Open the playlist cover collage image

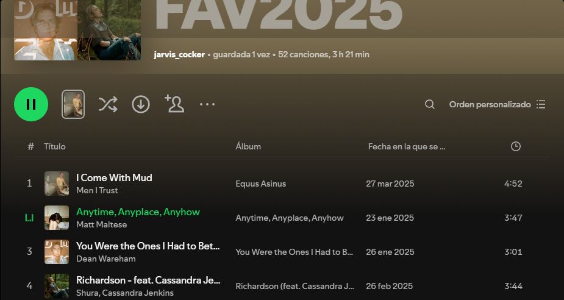coord(77,30)
